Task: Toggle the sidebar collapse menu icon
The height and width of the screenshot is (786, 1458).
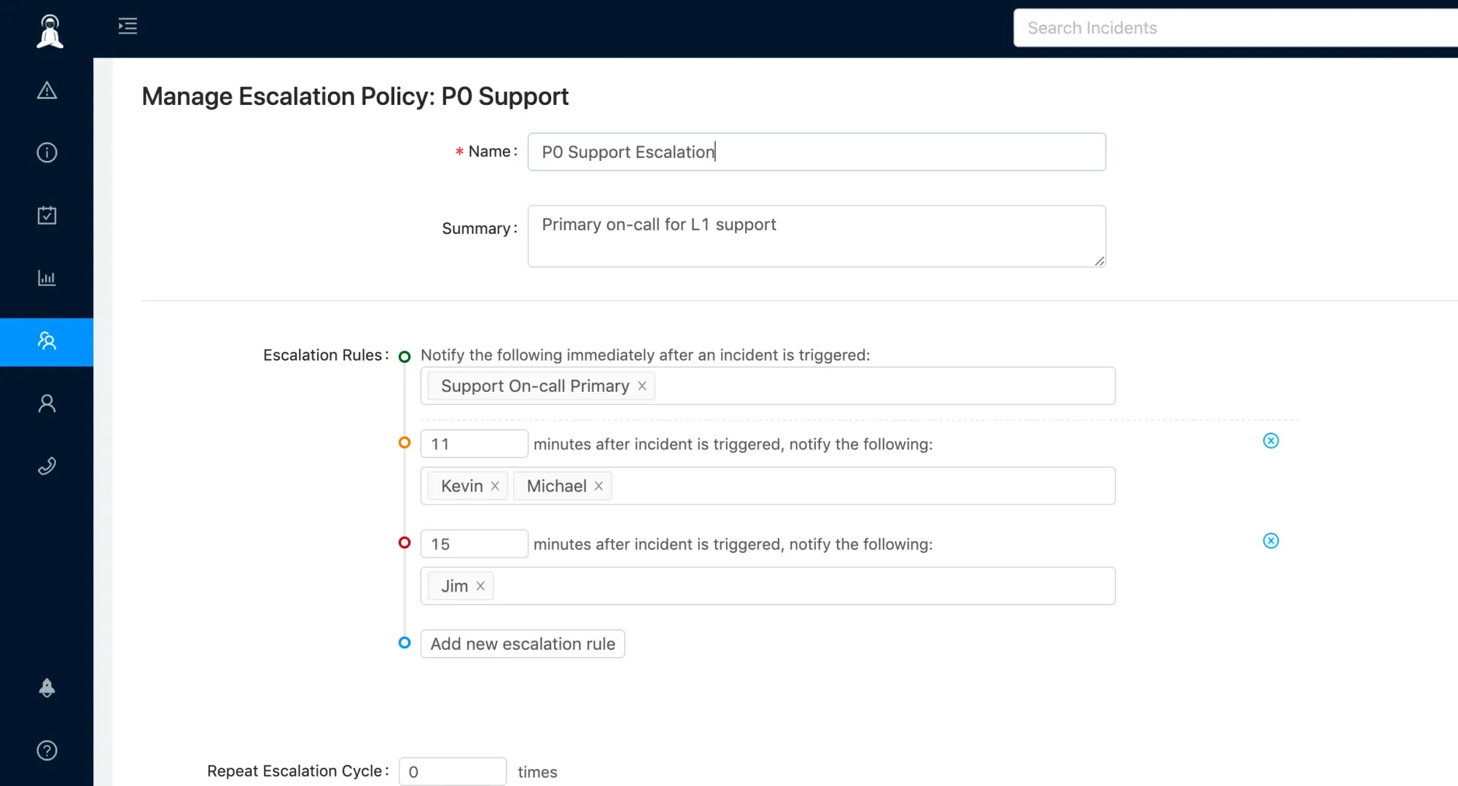Action: pyautogui.click(x=128, y=26)
